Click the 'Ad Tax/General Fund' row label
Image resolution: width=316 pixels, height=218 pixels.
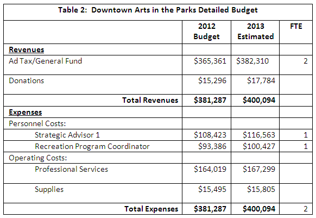click(46, 61)
